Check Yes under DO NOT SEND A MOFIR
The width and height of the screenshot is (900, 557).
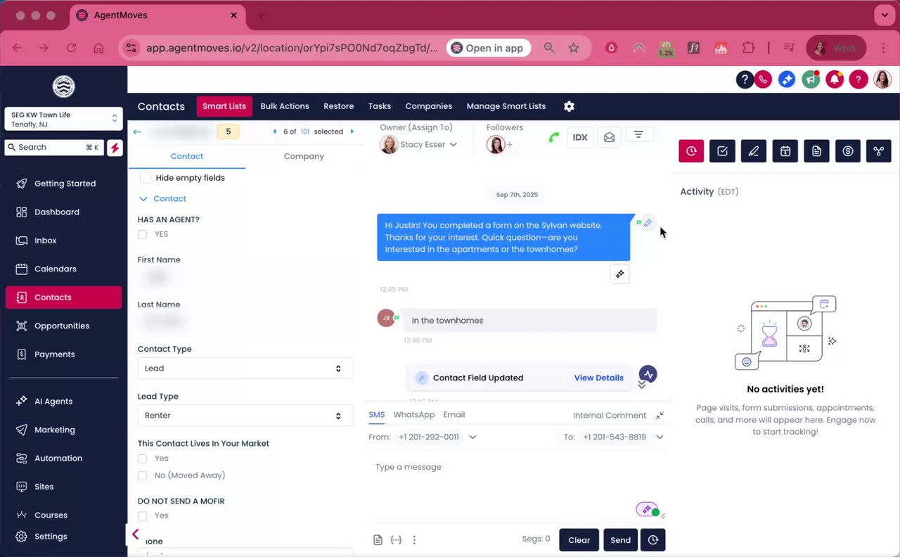pos(143,516)
